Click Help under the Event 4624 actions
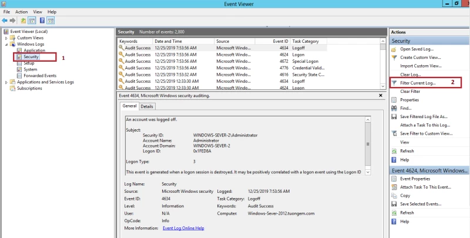The height and width of the screenshot is (238, 470). (405, 222)
